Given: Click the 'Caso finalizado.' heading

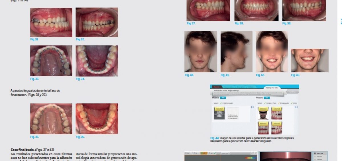Looking at the screenshot, I should [23, 150].
